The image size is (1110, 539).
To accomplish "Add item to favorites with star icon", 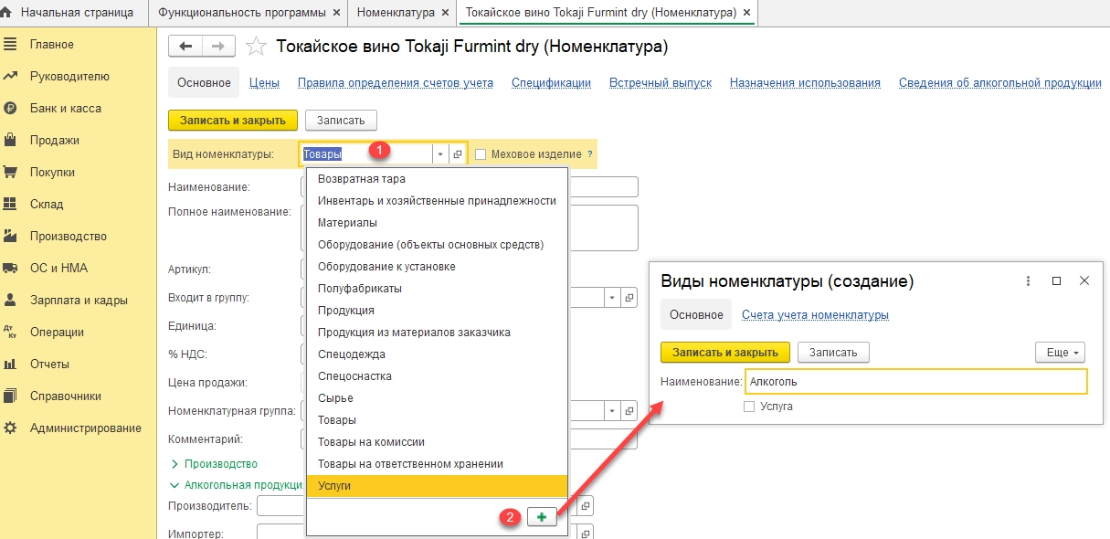I will click(x=257, y=47).
